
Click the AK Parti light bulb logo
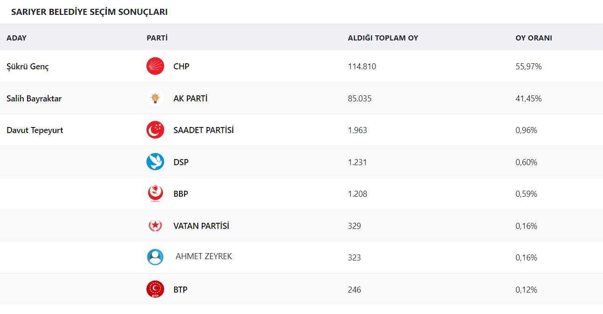click(155, 98)
